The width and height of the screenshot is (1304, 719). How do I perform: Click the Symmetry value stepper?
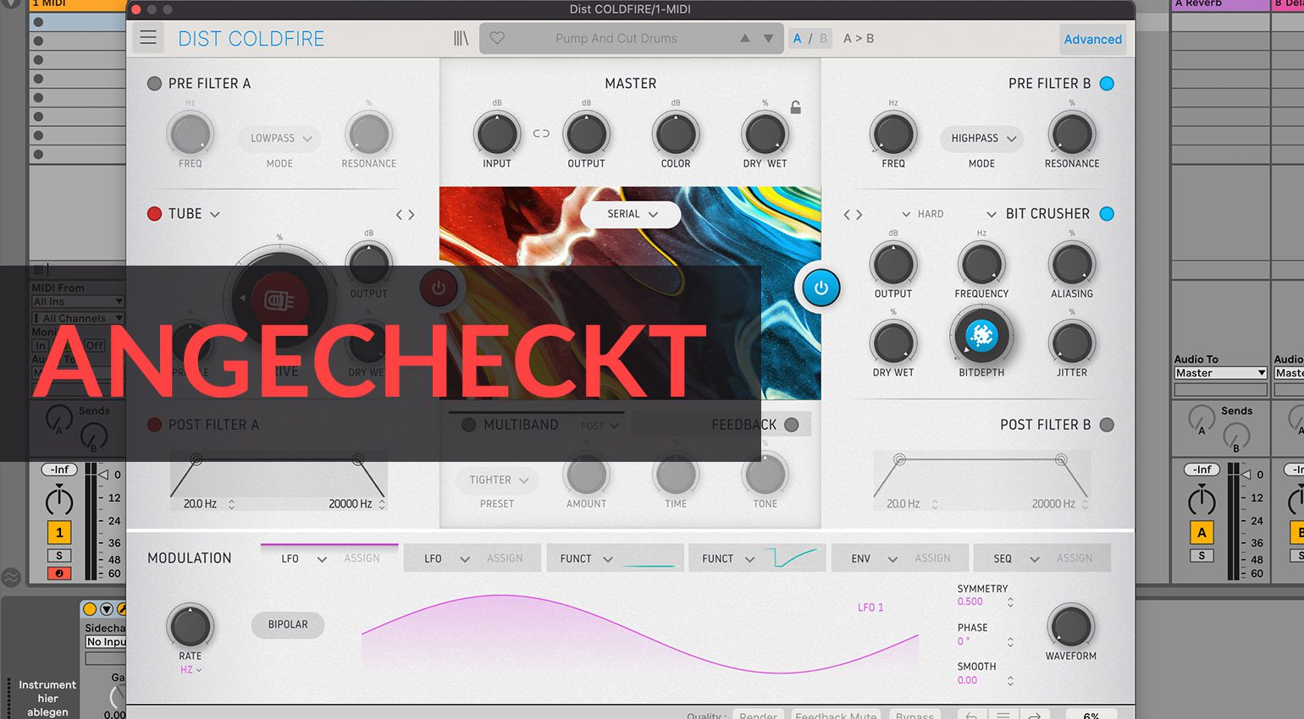[x=1010, y=602]
